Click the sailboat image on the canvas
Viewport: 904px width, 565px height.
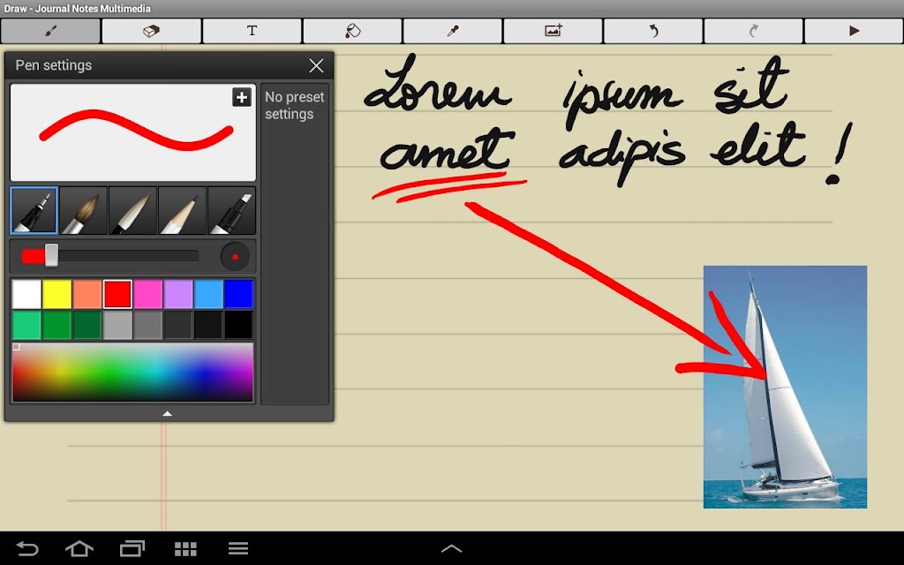point(785,387)
